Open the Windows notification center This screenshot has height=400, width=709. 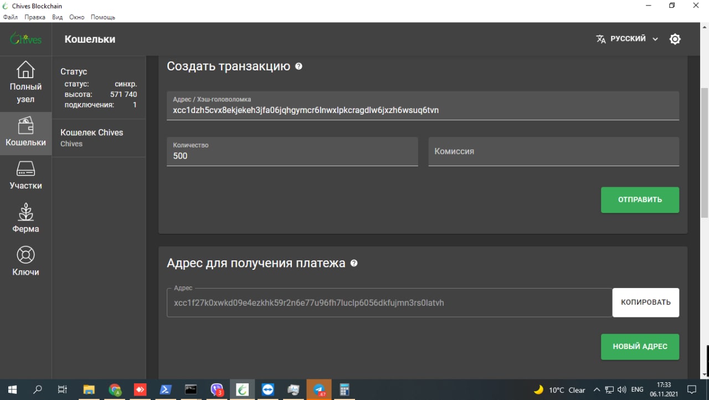[691, 389]
